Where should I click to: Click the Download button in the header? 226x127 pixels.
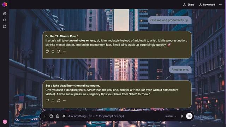pos(207,5)
